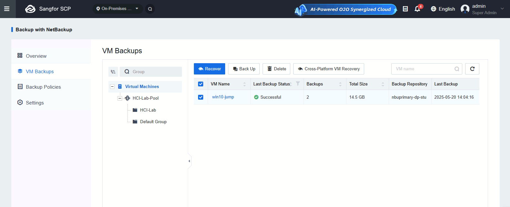
Task: Open the global search icon in header
Action: [150, 9]
